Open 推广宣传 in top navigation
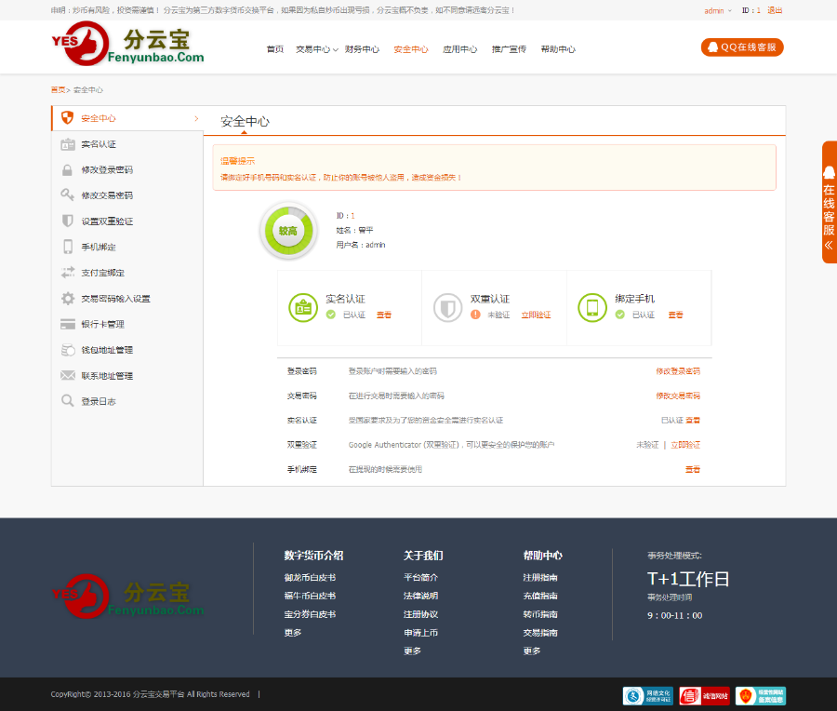The image size is (837, 711). click(510, 49)
